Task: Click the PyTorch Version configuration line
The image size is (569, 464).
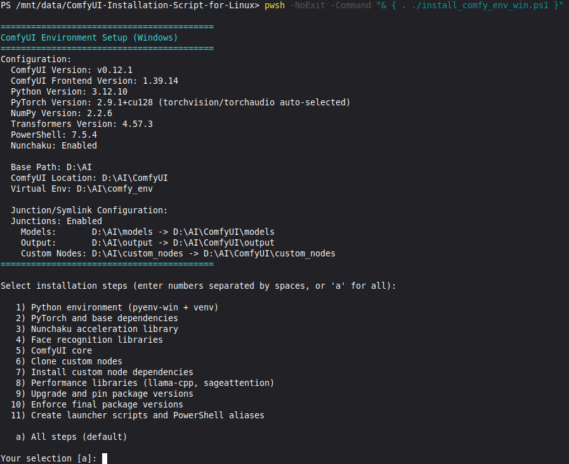Action: (x=180, y=102)
